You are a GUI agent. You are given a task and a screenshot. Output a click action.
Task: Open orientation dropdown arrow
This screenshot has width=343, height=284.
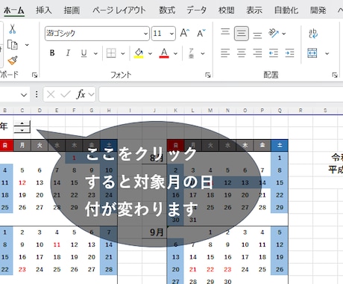click(284, 34)
